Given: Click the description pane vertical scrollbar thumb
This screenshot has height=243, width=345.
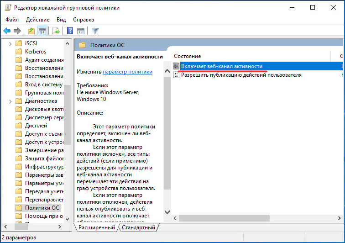Looking at the screenshot, I should (x=167, y=133).
